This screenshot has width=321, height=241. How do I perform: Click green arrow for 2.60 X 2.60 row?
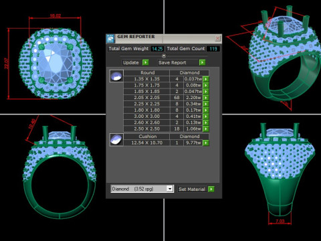click(x=206, y=123)
